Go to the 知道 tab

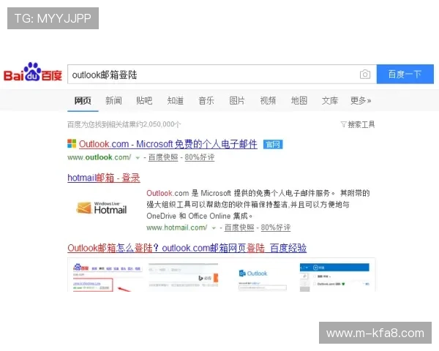176,100
